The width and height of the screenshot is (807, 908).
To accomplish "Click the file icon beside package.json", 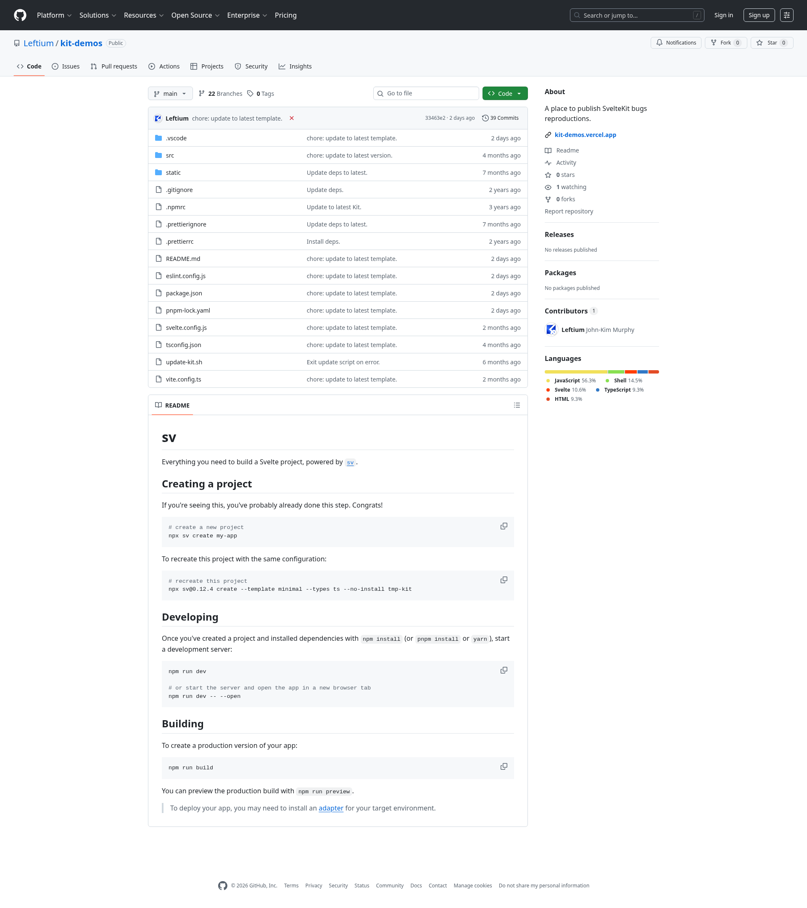I will (x=158, y=293).
